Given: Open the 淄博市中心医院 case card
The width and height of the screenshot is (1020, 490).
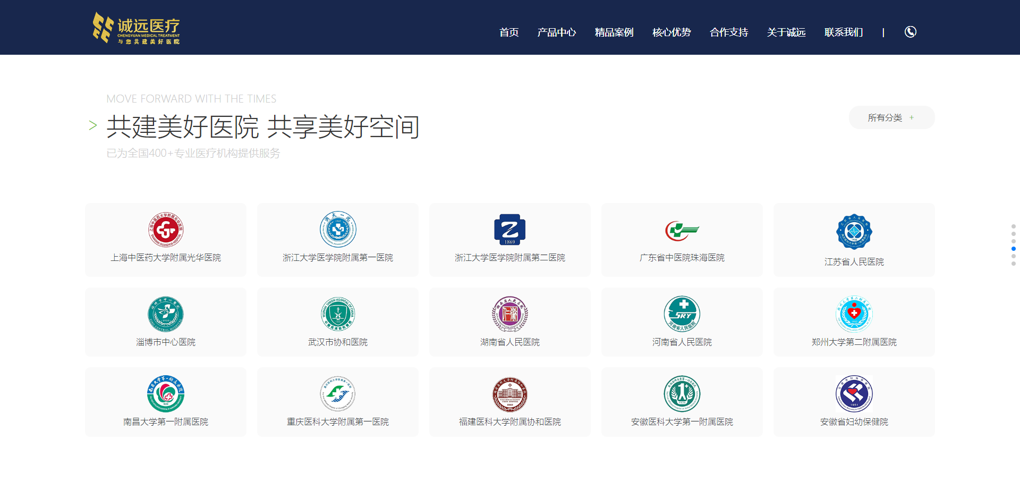Looking at the screenshot, I should [166, 322].
